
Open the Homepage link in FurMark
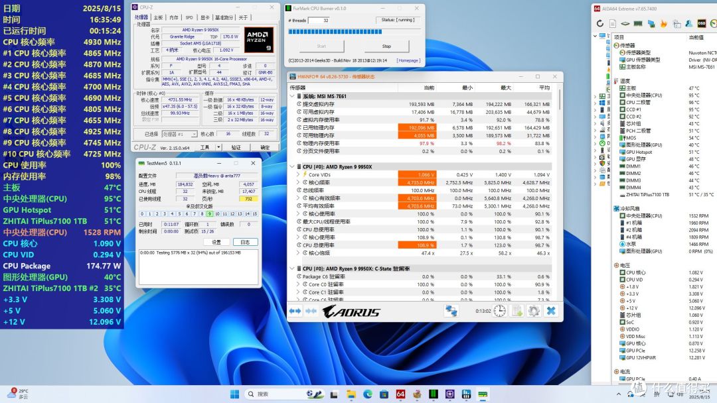coord(408,60)
